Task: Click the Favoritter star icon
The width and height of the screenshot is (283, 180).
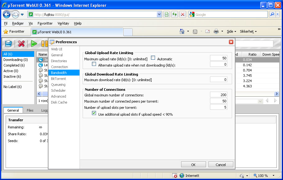Action: (6, 32)
